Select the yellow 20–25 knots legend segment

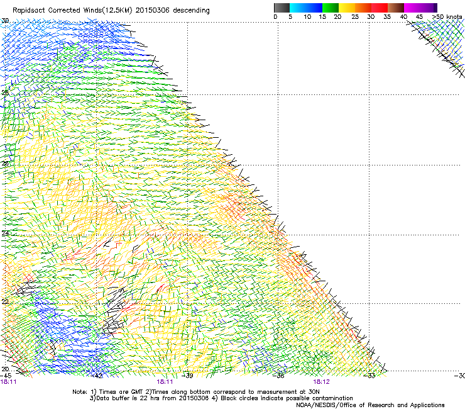coord(347,8)
